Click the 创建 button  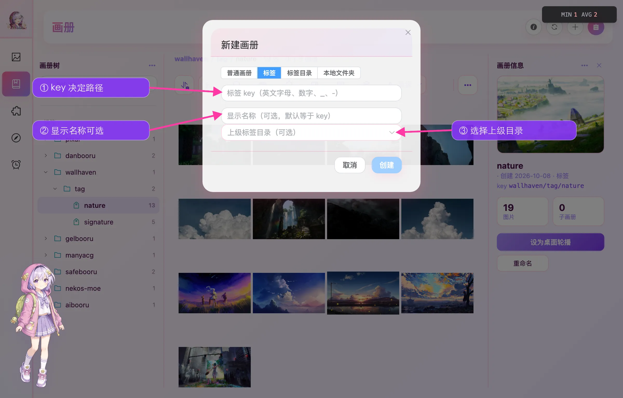pyautogui.click(x=387, y=165)
